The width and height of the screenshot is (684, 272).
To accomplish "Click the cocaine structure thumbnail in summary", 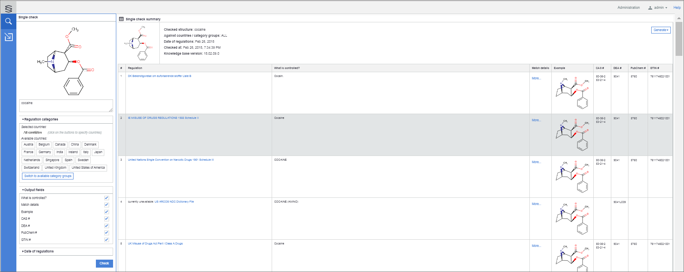I will click(x=138, y=43).
